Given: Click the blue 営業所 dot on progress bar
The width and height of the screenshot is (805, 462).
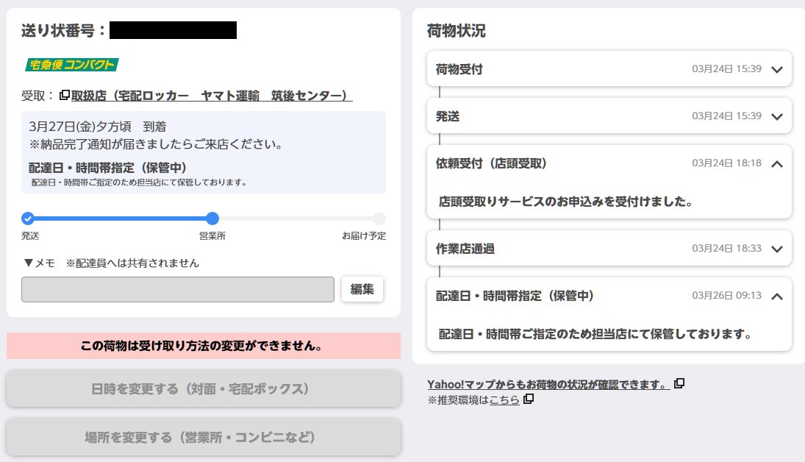Looking at the screenshot, I should (x=212, y=218).
